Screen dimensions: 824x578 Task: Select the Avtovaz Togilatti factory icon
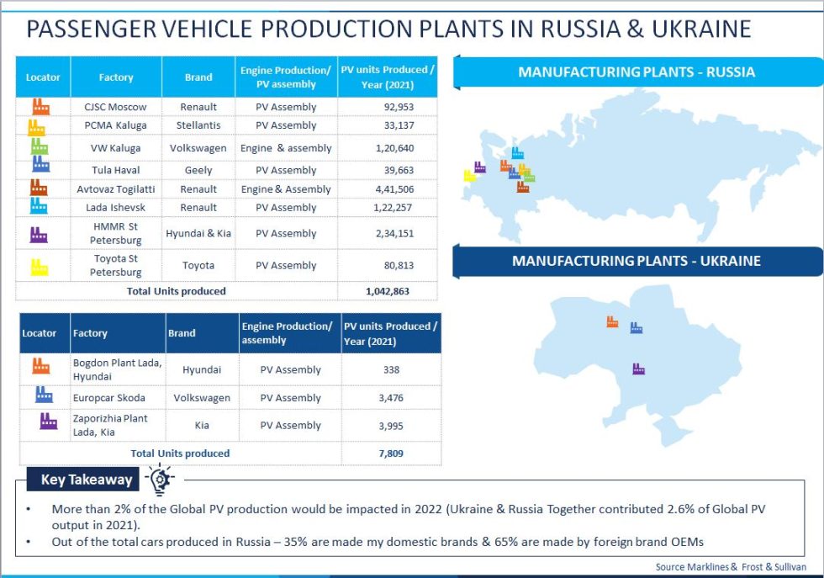tap(40, 188)
